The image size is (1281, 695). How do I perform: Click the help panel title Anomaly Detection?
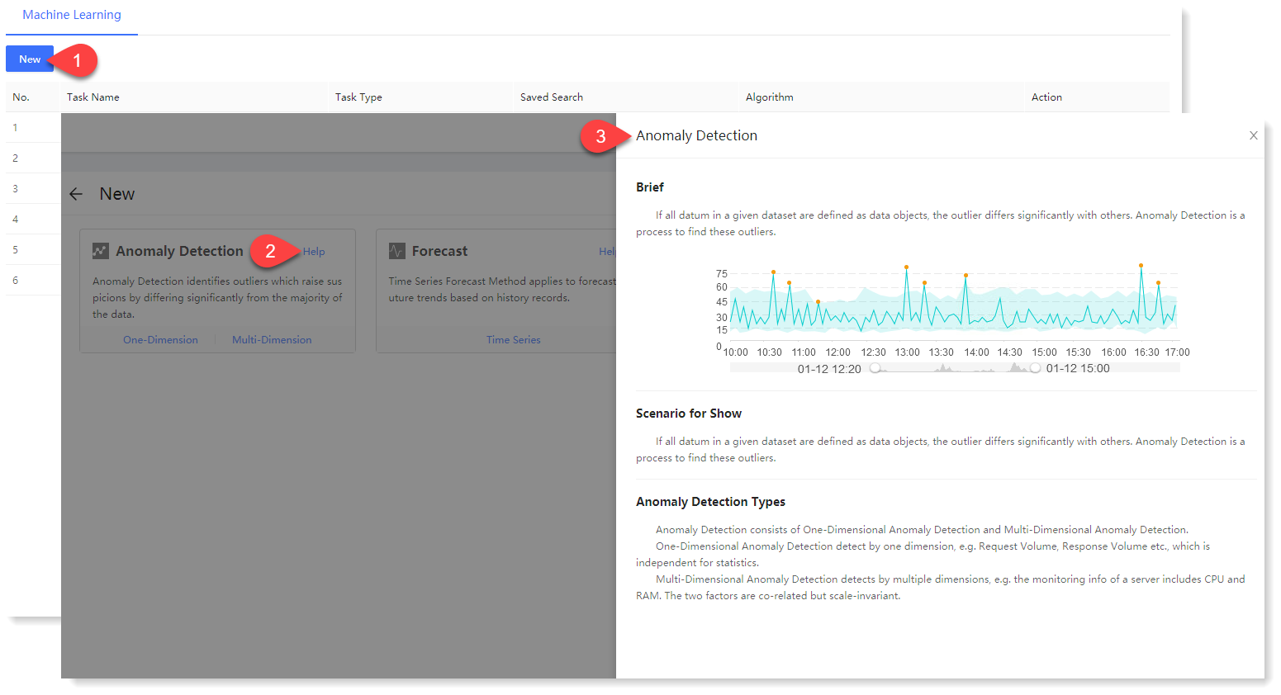[x=696, y=135]
